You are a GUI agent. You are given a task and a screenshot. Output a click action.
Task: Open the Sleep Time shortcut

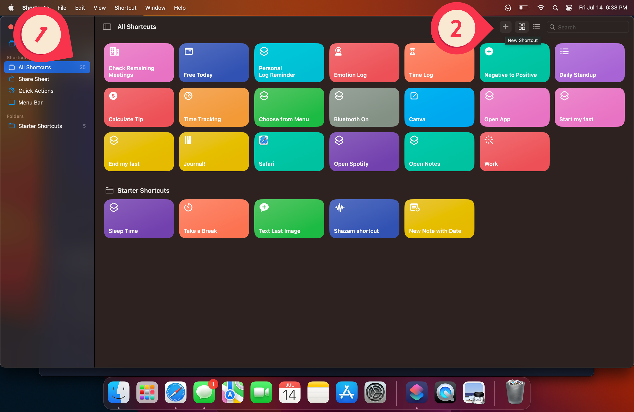[138, 218]
